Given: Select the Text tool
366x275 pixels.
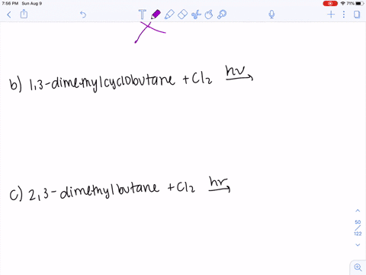Looking at the screenshot, I should coord(142,15).
